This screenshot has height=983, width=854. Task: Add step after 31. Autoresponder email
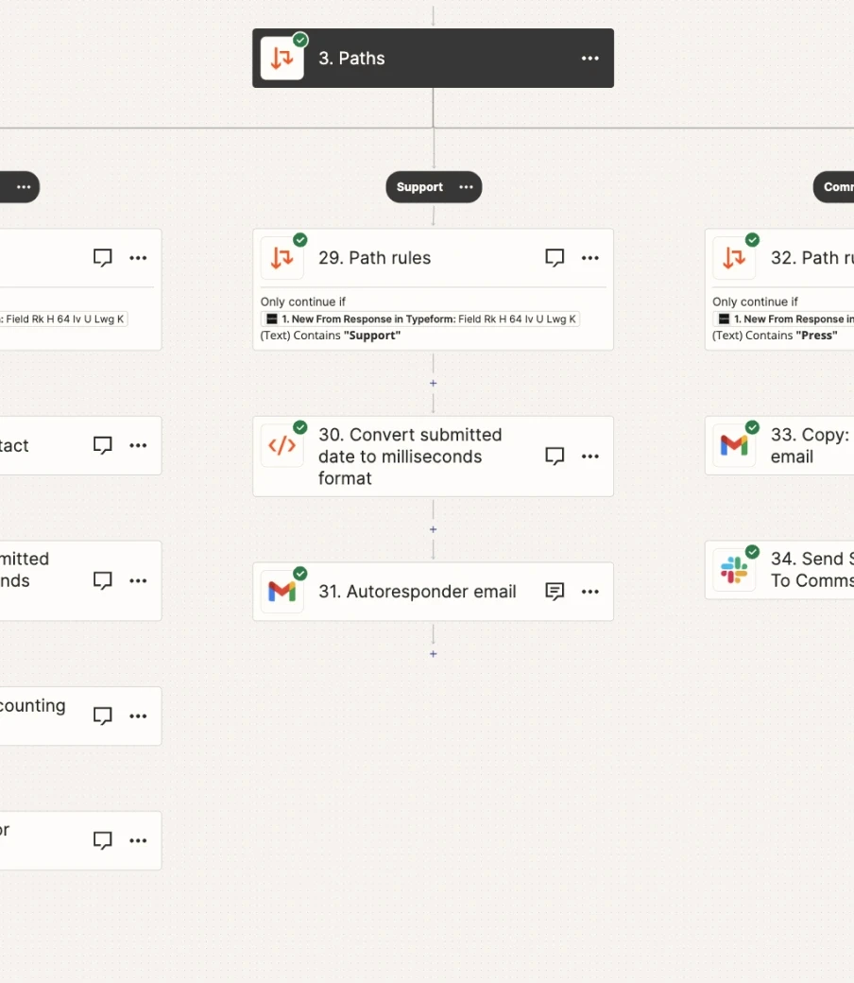point(433,654)
